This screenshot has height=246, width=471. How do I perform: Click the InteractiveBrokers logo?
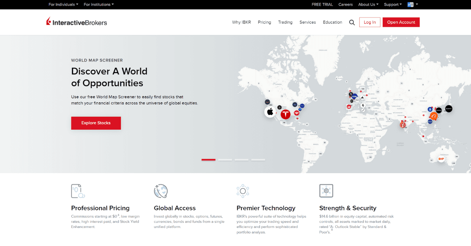[x=77, y=22]
